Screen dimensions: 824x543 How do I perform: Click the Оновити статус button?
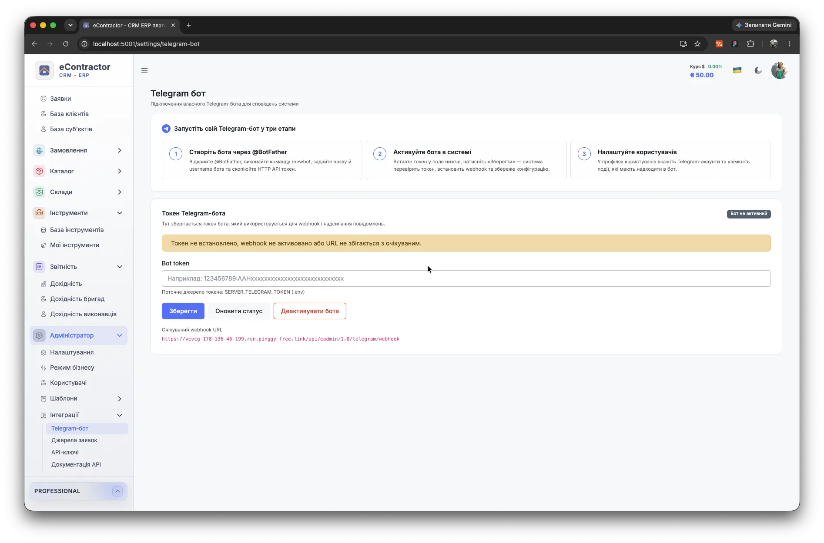pyautogui.click(x=239, y=311)
